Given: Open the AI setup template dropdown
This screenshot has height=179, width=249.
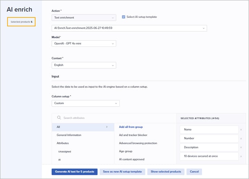Looking at the screenshot, I should (x=129, y=28).
